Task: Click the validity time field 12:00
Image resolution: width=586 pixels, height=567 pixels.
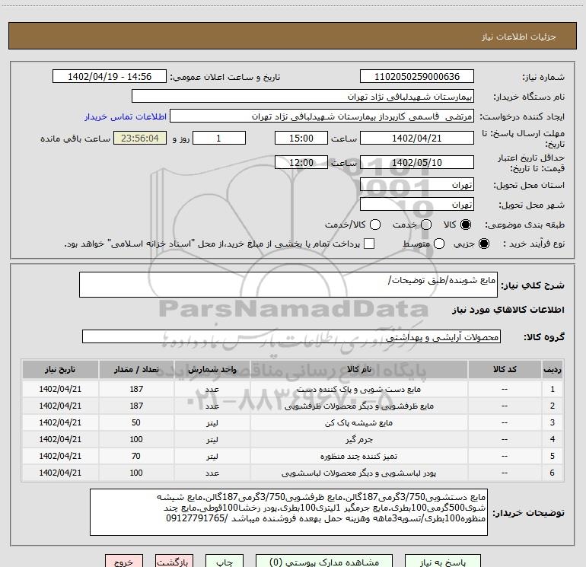Action: pyautogui.click(x=301, y=162)
